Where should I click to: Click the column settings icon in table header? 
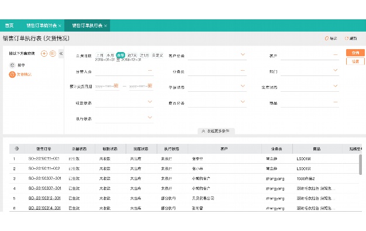click(16, 149)
